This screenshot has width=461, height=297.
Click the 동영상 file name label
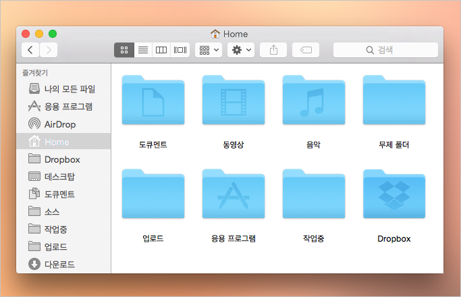234,144
